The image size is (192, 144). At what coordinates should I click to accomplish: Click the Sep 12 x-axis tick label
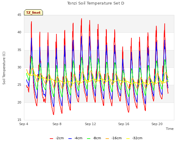90,124
